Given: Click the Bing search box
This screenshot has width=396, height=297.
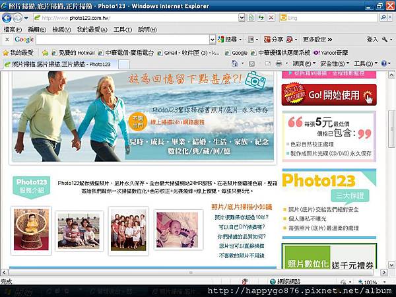Looking at the screenshot, I should (328, 18).
